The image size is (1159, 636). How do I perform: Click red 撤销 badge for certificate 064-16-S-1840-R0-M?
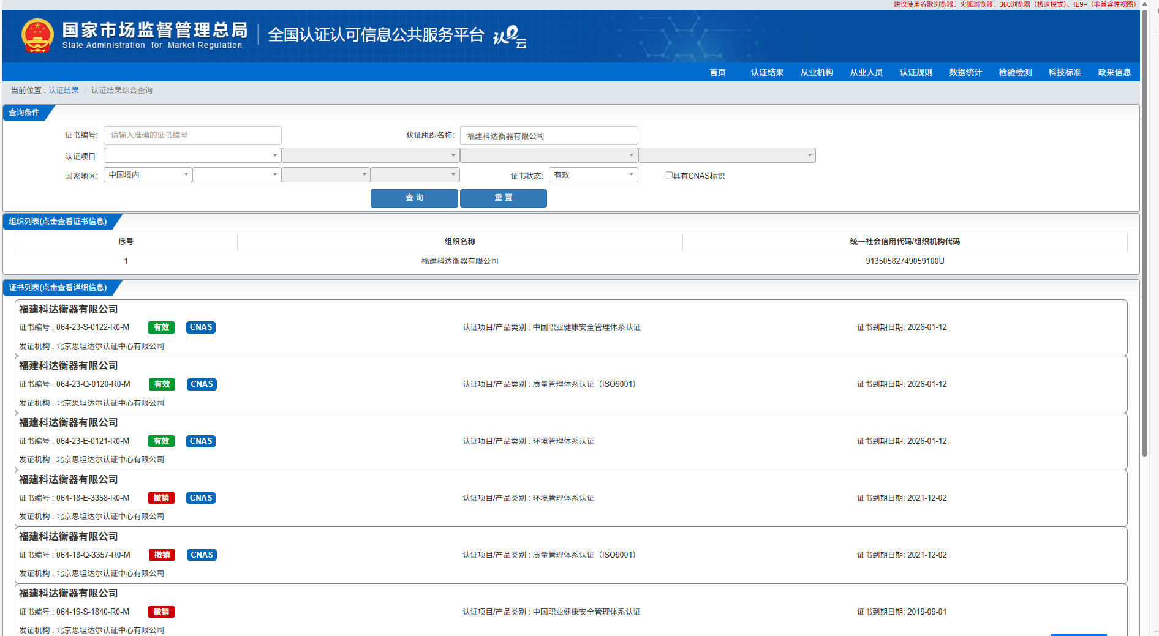point(161,612)
